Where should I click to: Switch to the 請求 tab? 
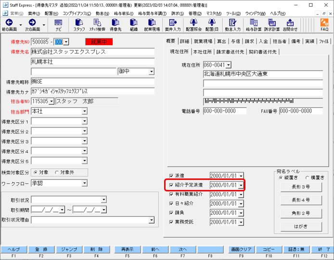point(249,41)
